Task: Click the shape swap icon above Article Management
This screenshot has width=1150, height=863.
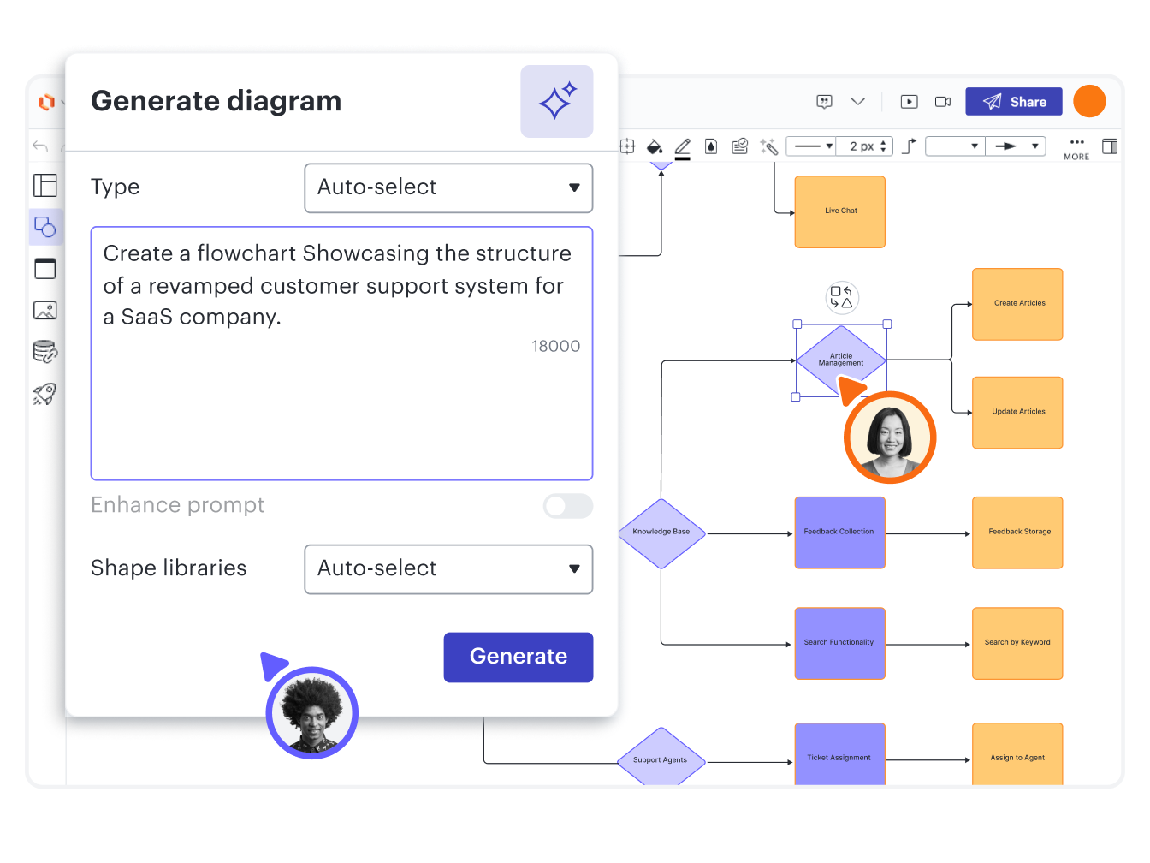Action: 841,297
